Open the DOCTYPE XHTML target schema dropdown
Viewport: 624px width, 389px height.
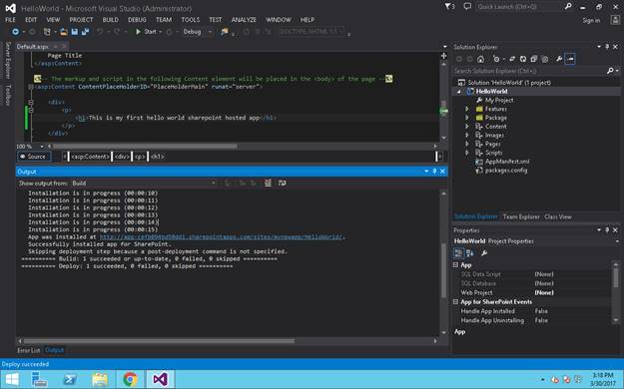click(x=312, y=32)
